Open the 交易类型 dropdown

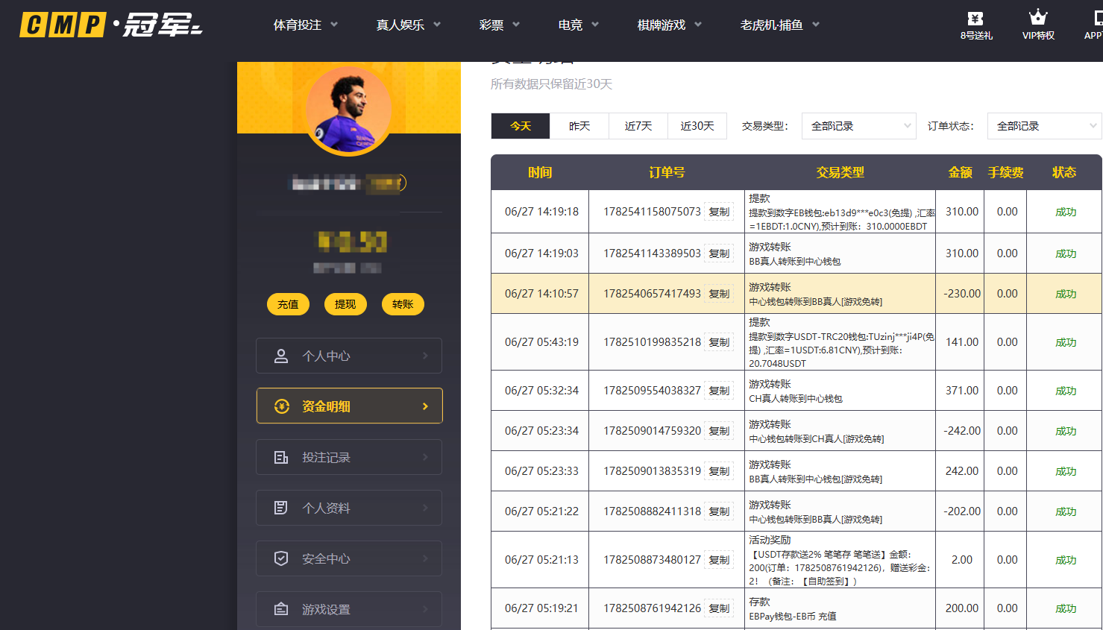click(x=858, y=126)
